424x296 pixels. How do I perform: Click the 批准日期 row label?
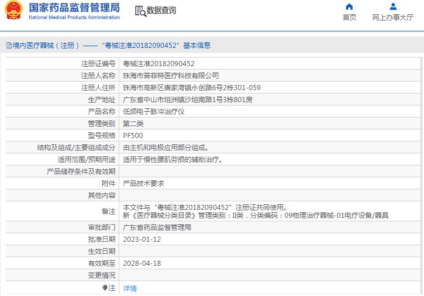102,240
